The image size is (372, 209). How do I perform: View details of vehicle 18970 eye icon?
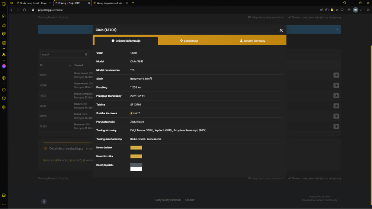336,116
